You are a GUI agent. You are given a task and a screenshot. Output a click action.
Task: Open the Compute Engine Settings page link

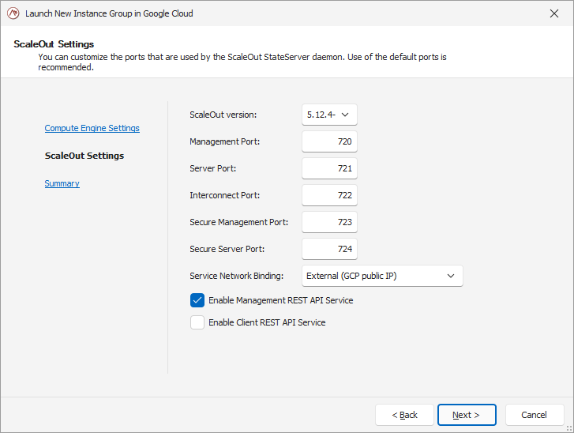pos(92,128)
